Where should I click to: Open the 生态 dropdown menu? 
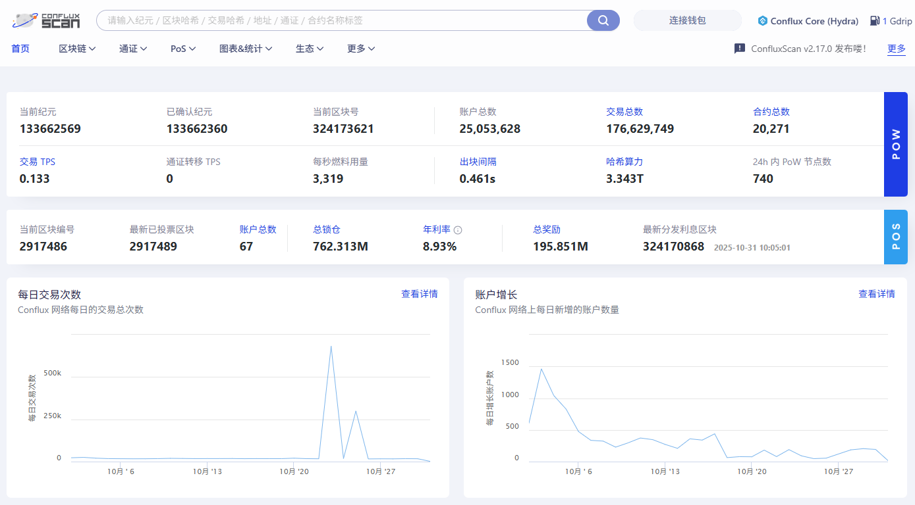(x=309, y=49)
